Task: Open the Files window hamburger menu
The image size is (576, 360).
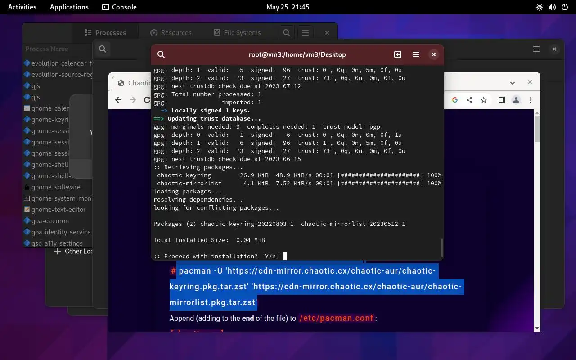Action: [536, 49]
